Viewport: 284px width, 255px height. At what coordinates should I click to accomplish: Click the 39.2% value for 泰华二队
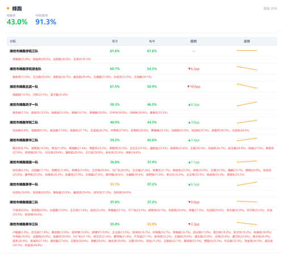115,140
